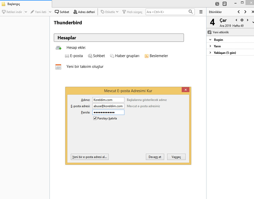
Task: Click the search magnifier icon
Action: click(191, 12)
